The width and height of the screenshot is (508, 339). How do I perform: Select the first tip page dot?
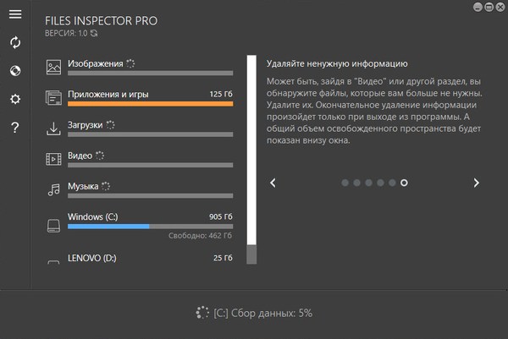pos(345,182)
